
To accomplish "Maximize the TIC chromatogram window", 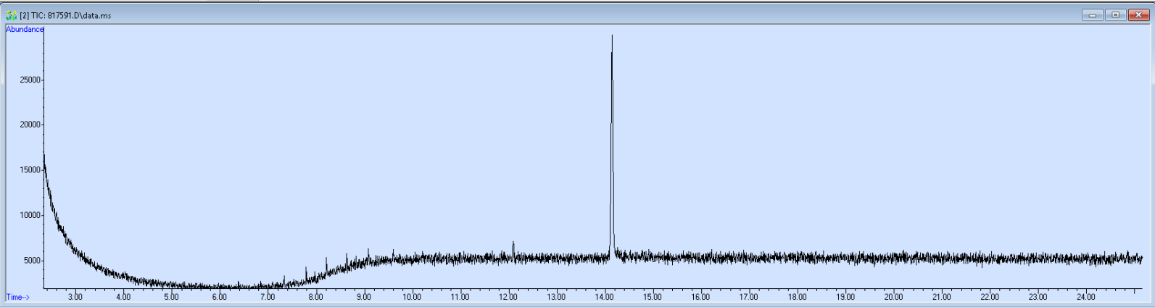I will pos(1115,14).
